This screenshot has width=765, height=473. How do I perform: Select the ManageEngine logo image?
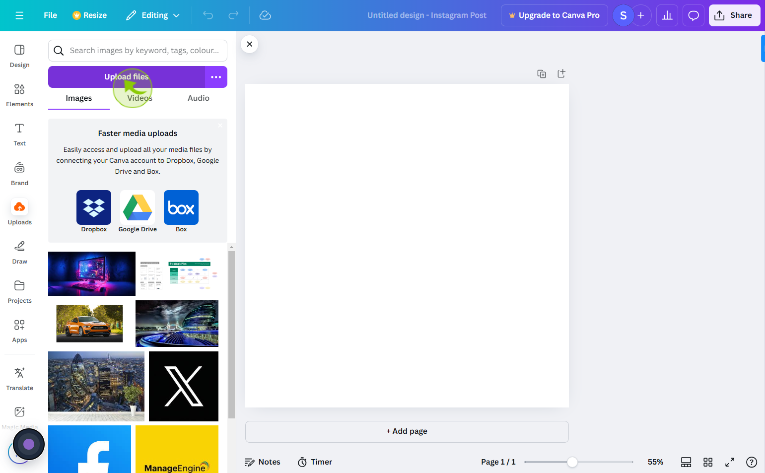(177, 449)
